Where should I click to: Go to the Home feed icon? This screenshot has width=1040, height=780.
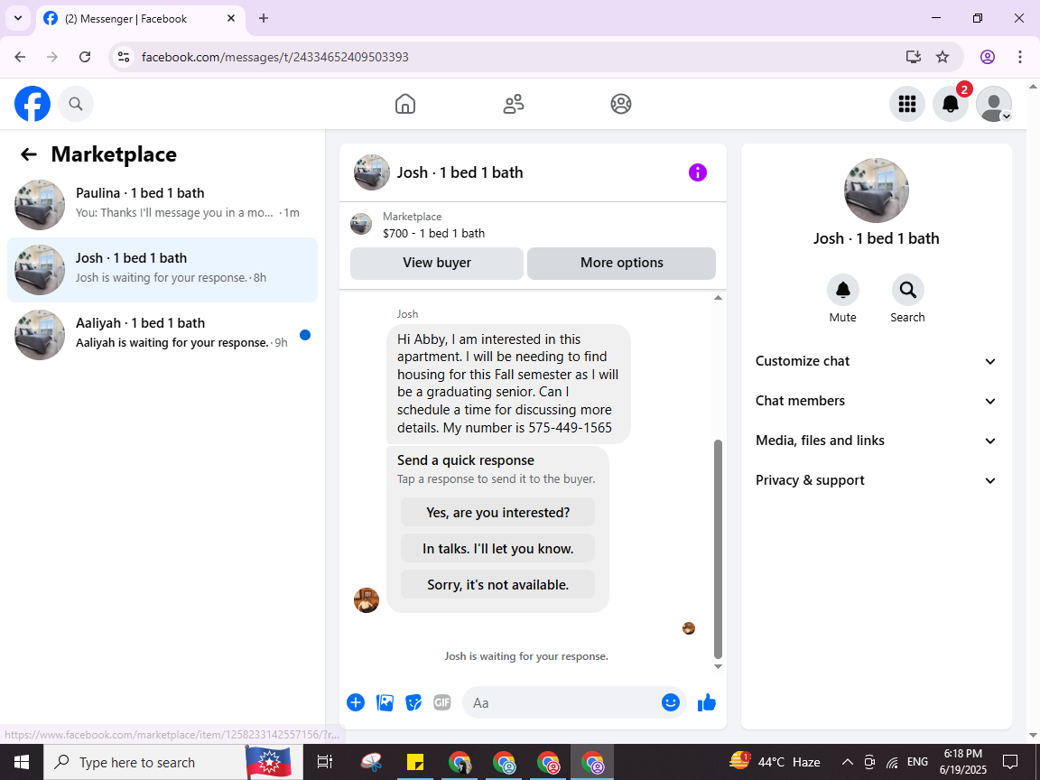click(405, 104)
